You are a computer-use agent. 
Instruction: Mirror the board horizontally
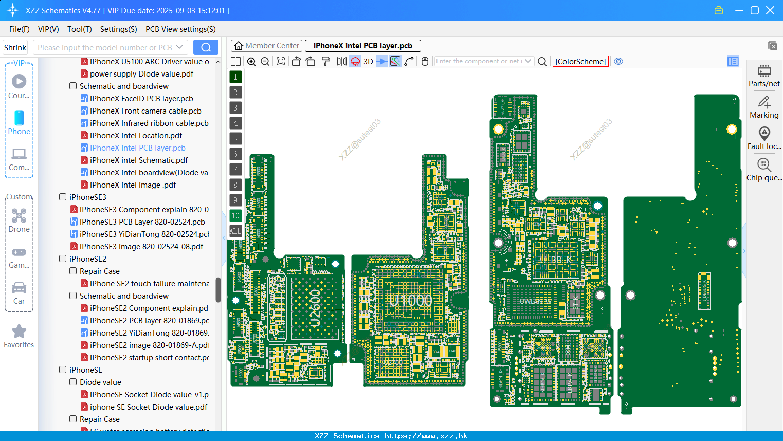[342, 61]
